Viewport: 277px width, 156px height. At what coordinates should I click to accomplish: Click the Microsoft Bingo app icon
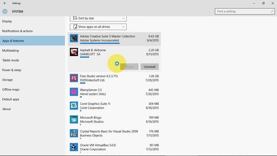click(74, 120)
